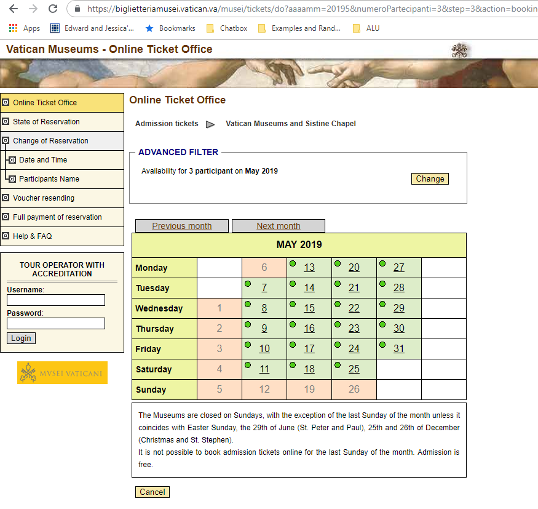Open State of Reservation sidebar item
The height and width of the screenshot is (509, 538).
[62, 122]
